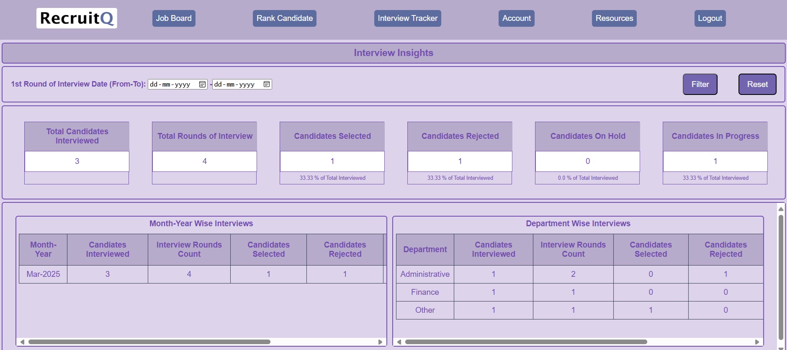787x350 pixels.
Task: Click Candidates On Hold value 0
Action: coord(588,161)
